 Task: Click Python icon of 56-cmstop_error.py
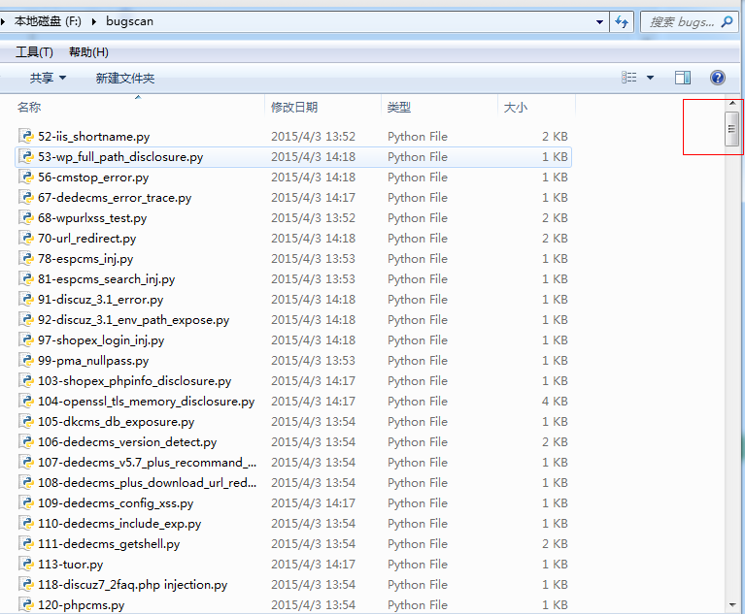point(26,177)
